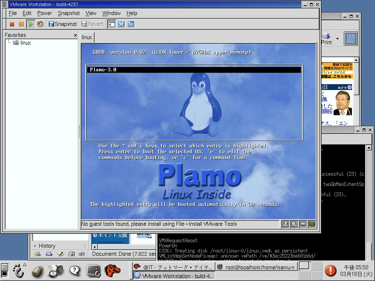
Task: Click the hard disk device status icon
Action: (x=303, y=224)
